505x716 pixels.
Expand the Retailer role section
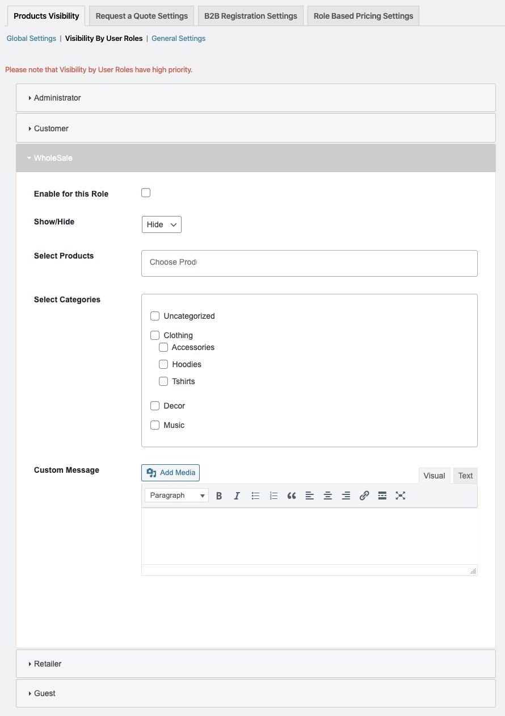[256, 664]
